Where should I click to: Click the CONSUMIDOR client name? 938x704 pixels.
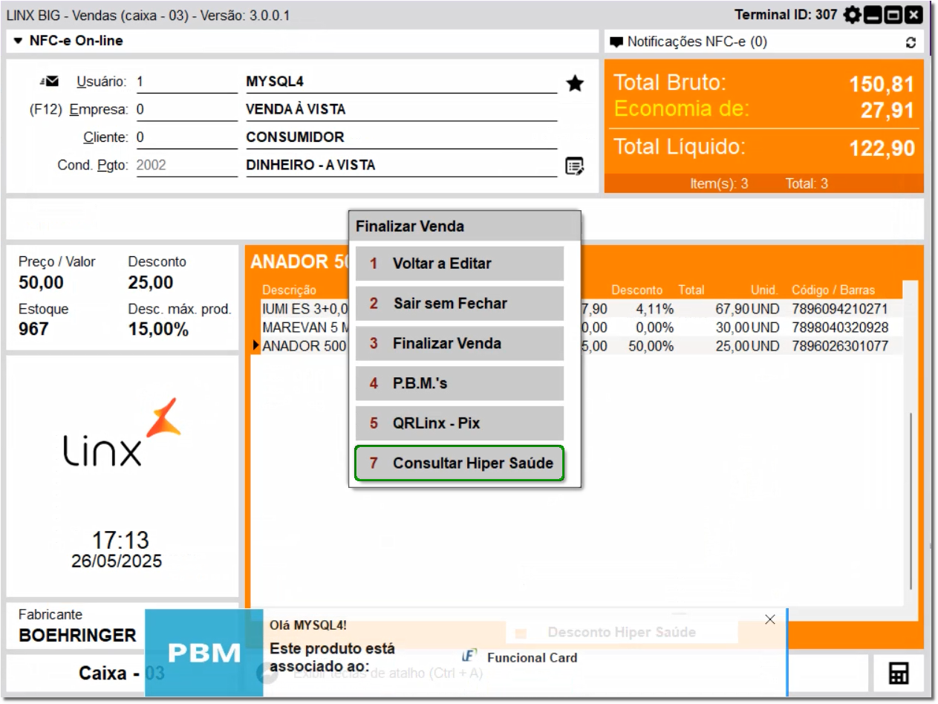tap(295, 137)
